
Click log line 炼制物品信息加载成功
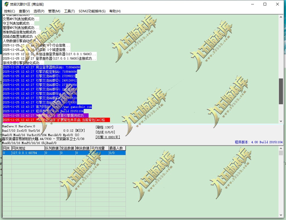click(x=21, y=32)
